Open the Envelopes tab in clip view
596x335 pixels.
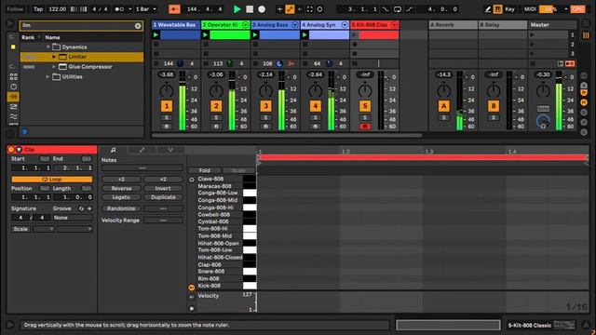click(142, 151)
